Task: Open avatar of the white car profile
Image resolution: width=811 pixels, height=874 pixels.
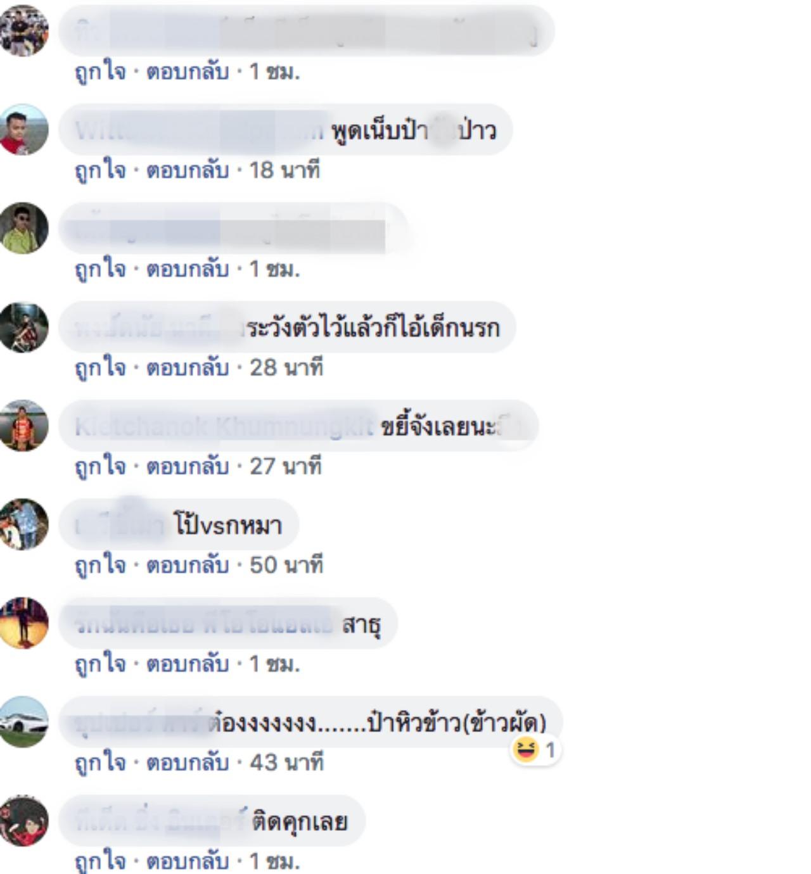Action: [23, 722]
